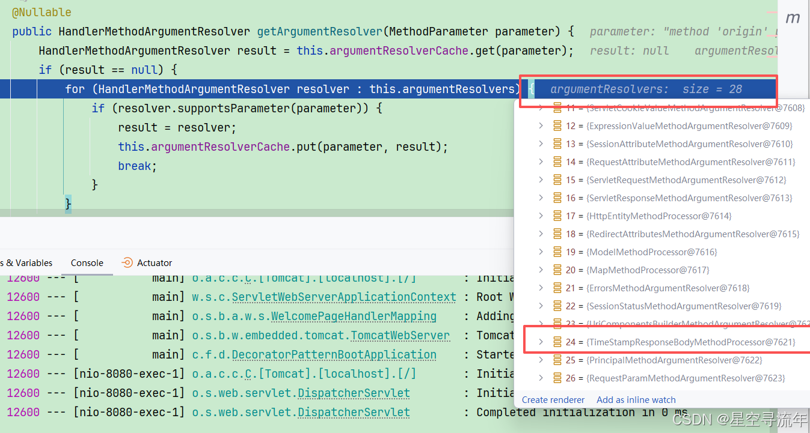Expand entry 14 RequestAttributeMethodArgumentResolver
Viewport: 810px width, 433px height.
point(541,162)
